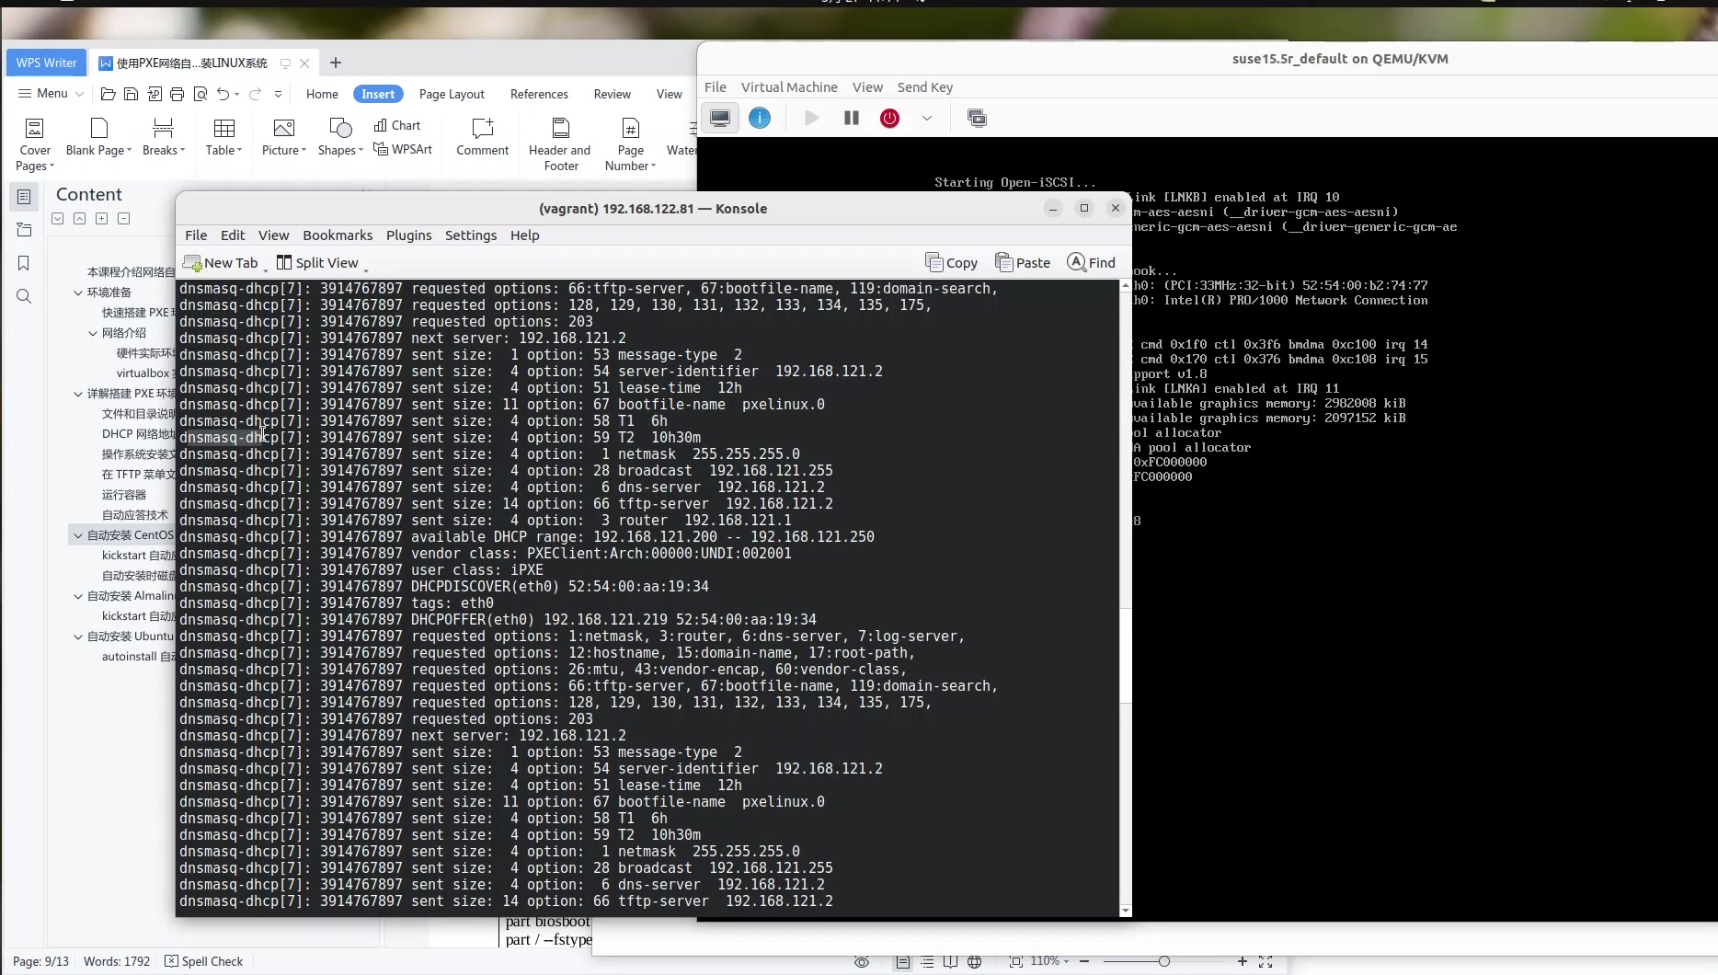Switch to the Page Layout tab
The image size is (1718, 975).
[x=451, y=94]
